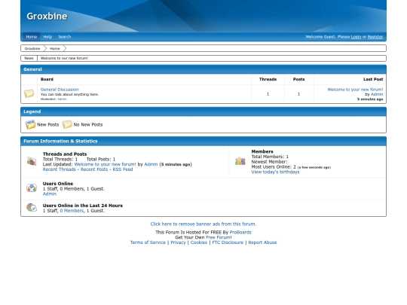Click the Free Forum link

[x=218, y=237]
